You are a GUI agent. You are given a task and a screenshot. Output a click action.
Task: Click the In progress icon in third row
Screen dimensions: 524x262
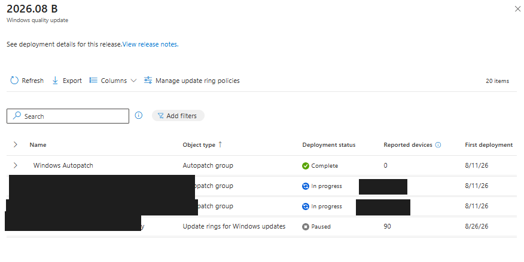(306, 206)
